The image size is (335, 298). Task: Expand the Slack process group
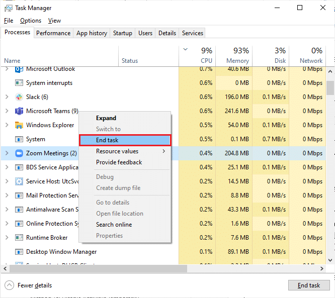click(x=7, y=97)
